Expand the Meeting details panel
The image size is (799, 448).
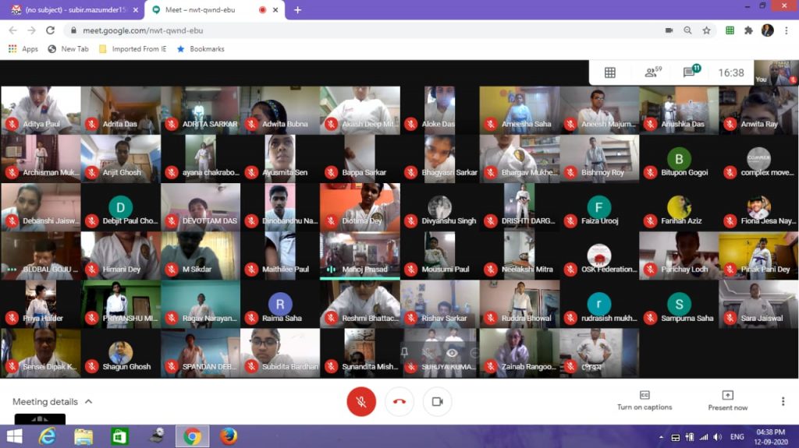point(52,401)
